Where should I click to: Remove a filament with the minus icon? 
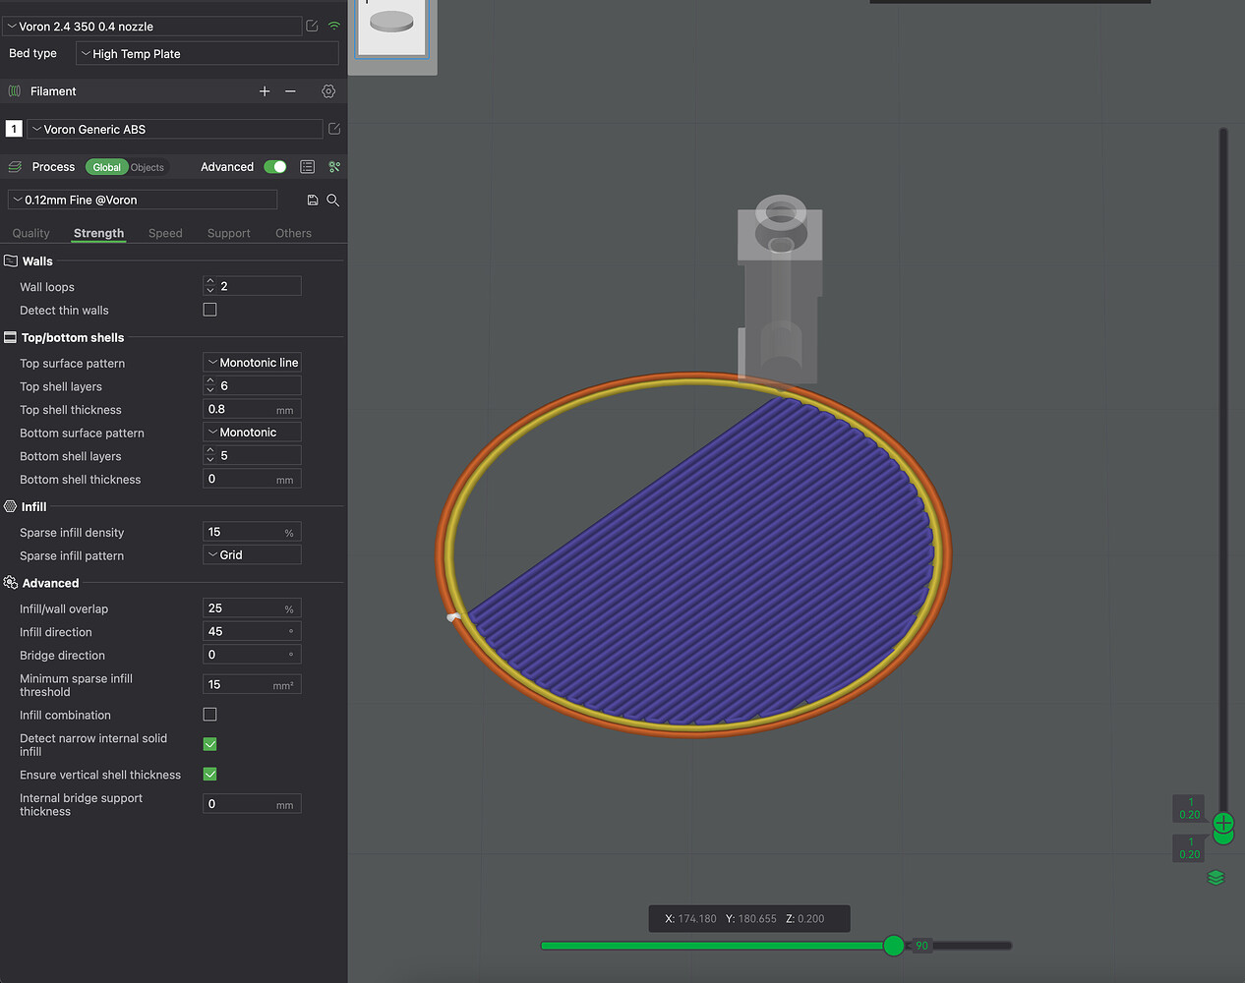click(x=290, y=91)
